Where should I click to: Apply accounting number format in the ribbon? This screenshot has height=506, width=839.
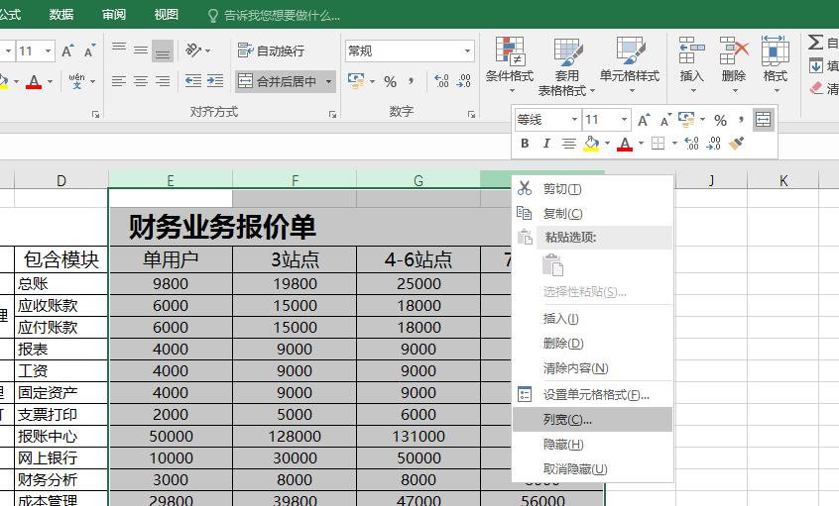(x=356, y=81)
